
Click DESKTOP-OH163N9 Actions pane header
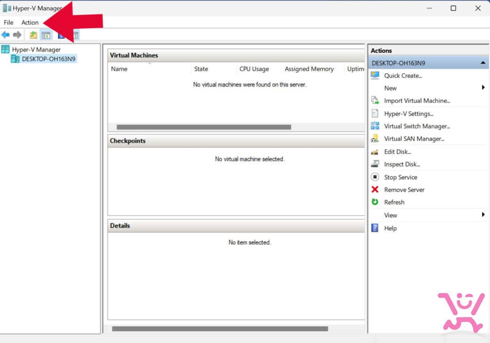(x=428, y=63)
